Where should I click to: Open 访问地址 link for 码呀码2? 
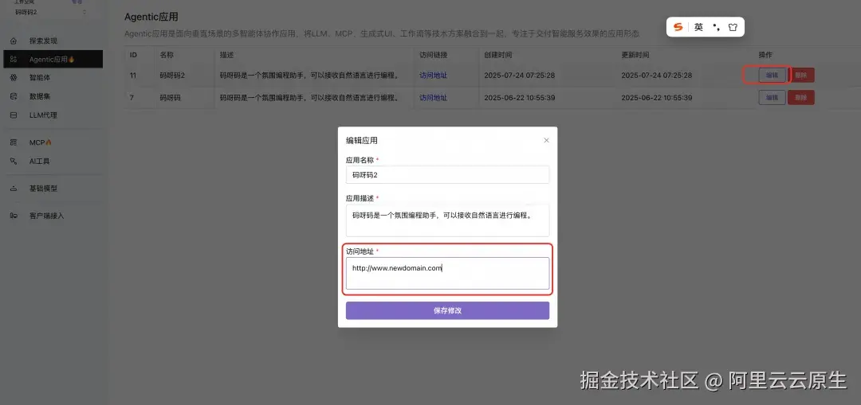click(433, 76)
